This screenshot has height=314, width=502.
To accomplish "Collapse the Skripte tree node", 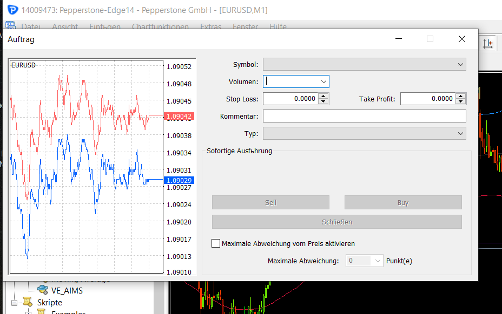I will [14, 303].
